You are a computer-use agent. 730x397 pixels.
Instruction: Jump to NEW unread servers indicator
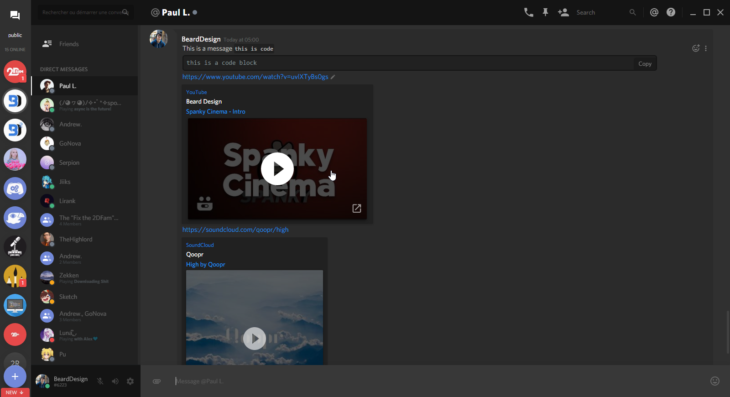[x=15, y=392]
